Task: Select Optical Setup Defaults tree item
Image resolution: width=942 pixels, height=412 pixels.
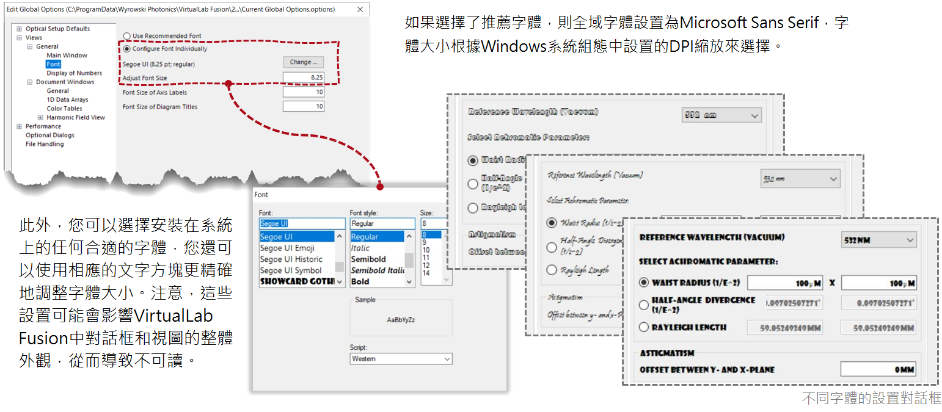Action: [x=57, y=29]
